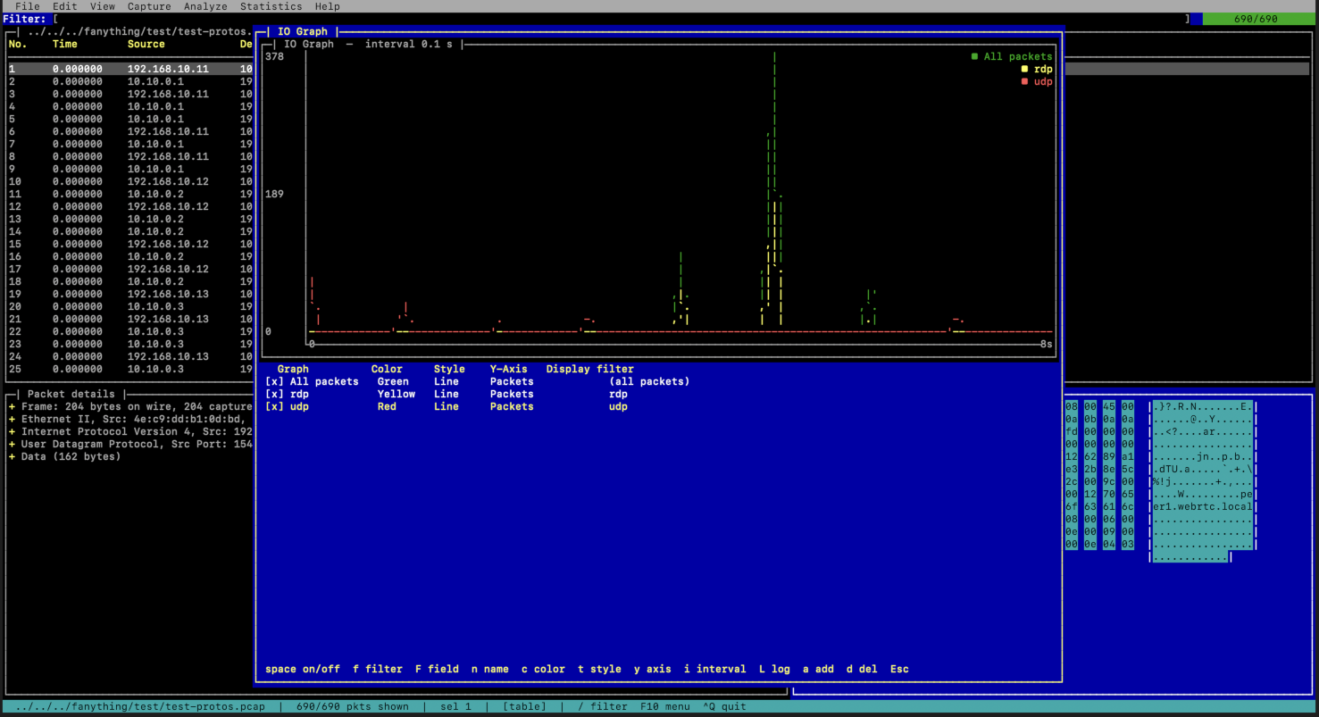
Task: Expand the Ethernet II tree node
Action: click(x=13, y=419)
